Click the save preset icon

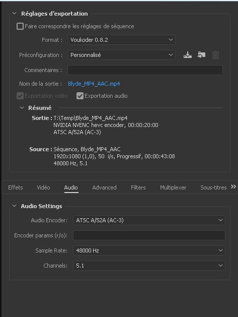[188, 55]
